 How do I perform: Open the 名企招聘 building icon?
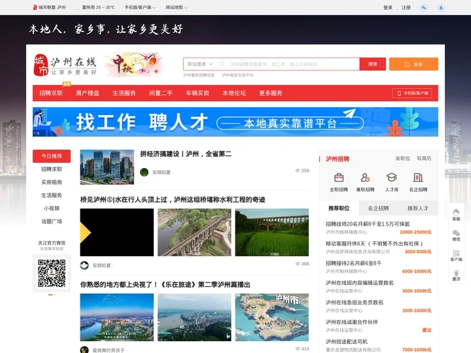click(418, 178)
